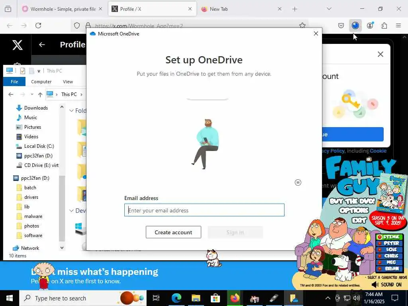Expand the This PC breadcrumb chevron
Screen dimensions: 408x306
point(81,94)
